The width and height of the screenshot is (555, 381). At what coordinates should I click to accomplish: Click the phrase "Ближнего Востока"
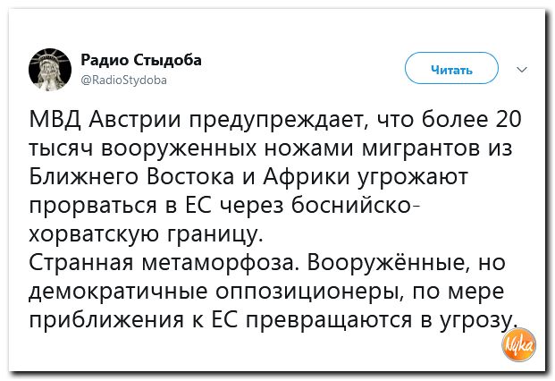tap(131, 177)
